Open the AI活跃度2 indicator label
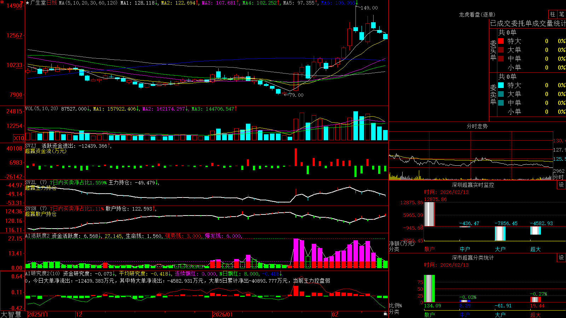Image resolution: width=566 pixels, height=318 pixels. click(x=37, y=236)
